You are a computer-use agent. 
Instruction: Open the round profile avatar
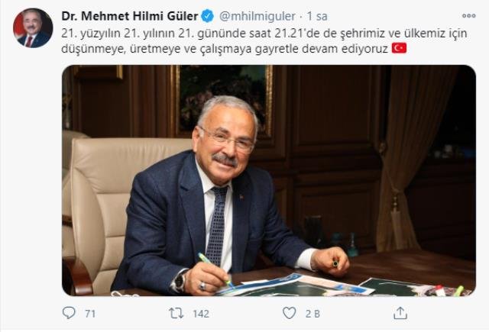tap(33, 28)
